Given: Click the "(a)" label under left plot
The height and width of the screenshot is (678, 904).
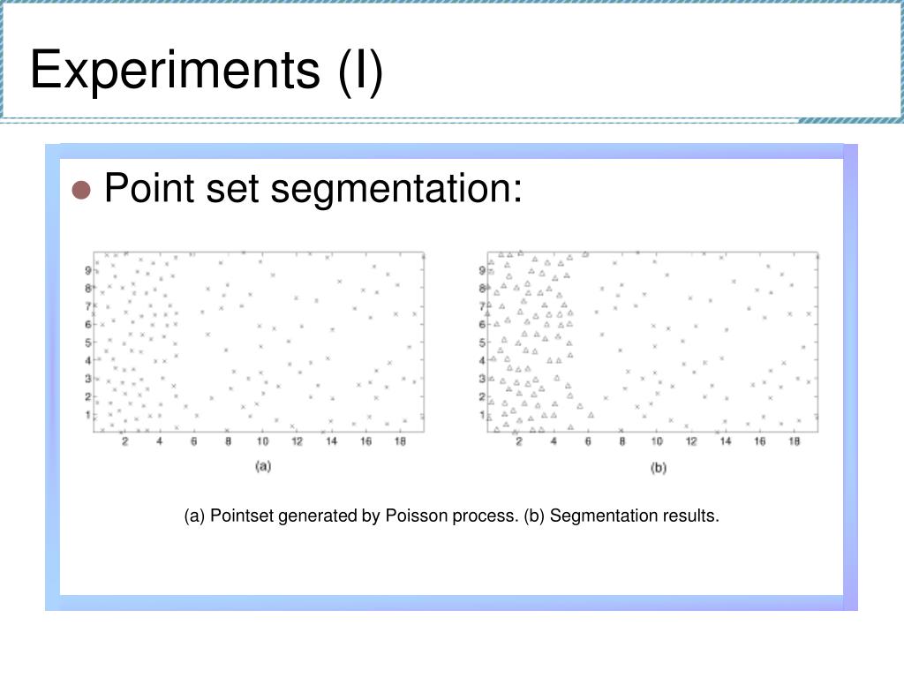Looking at the screenshot, I should [x=263, y=466].
